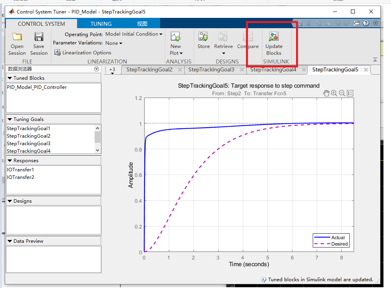Zoom in on the step response plot
The width and height of the screenshot is (391, 288).
pos(334,93)
